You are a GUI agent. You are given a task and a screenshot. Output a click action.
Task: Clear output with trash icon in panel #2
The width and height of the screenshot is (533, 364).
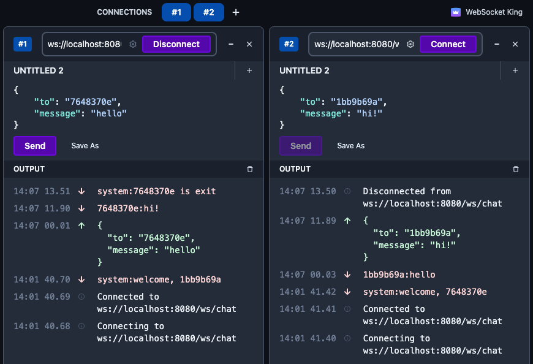point(515,169)
